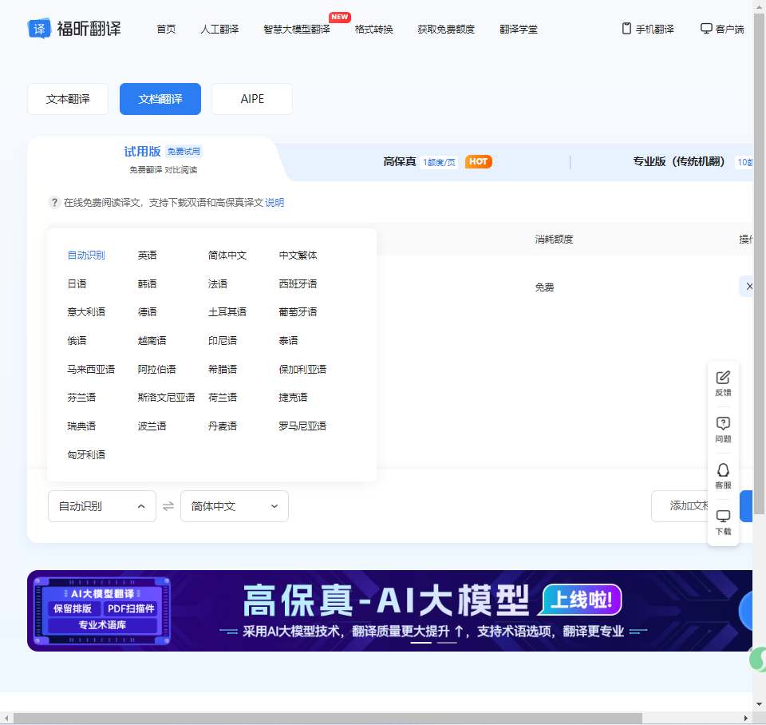Select the 试用版 plan tab
The width and height of the screenshot is (766, 725).
163,160
